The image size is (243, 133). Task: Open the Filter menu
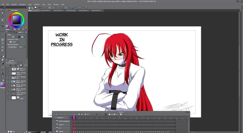point(49,5)
